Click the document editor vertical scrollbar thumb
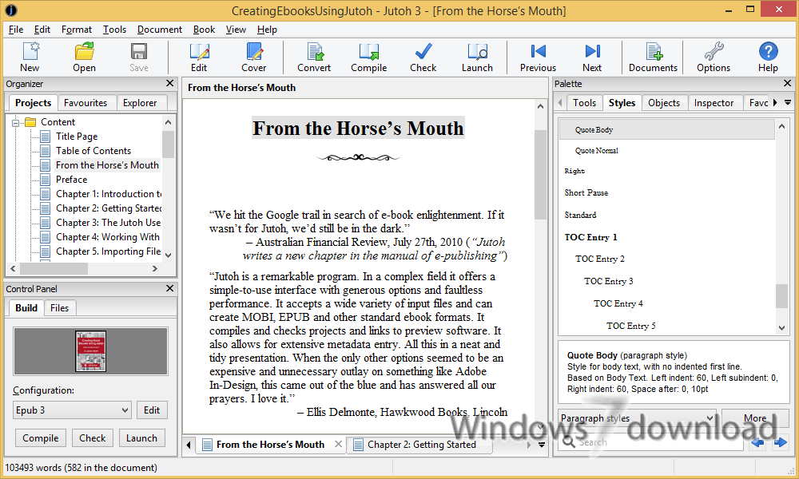 tap(540, 175)
